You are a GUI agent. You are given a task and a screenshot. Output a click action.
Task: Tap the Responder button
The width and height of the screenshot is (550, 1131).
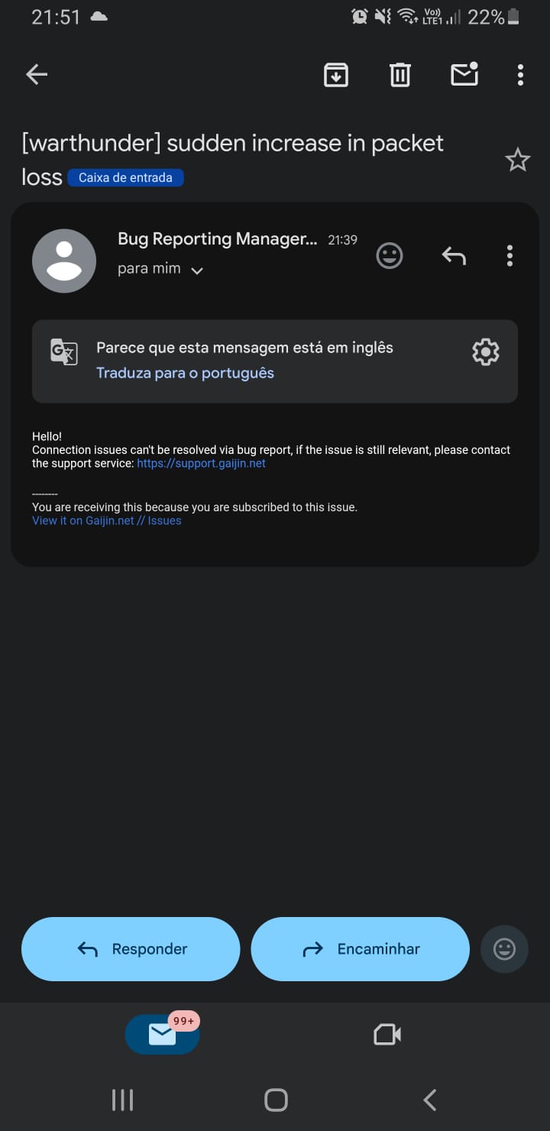click(131, 949)
